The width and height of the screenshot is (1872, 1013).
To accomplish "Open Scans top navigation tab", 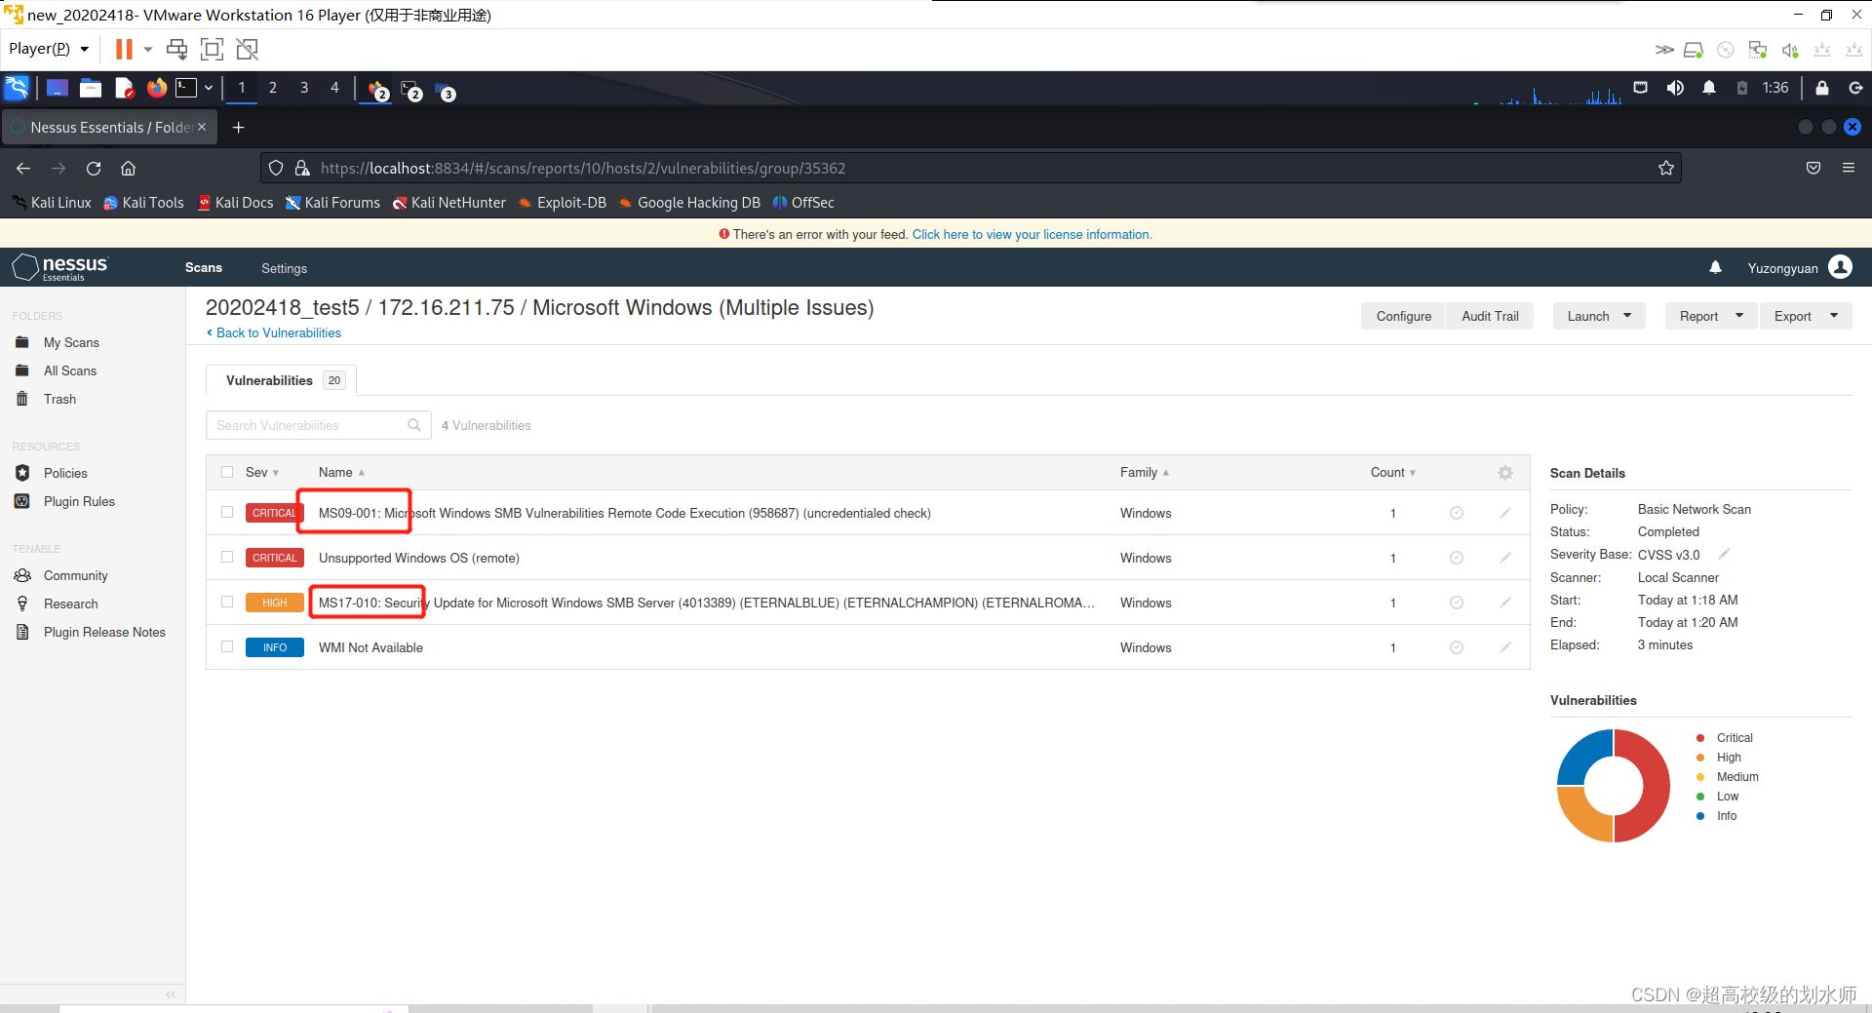I will click(x=204, y=268).
